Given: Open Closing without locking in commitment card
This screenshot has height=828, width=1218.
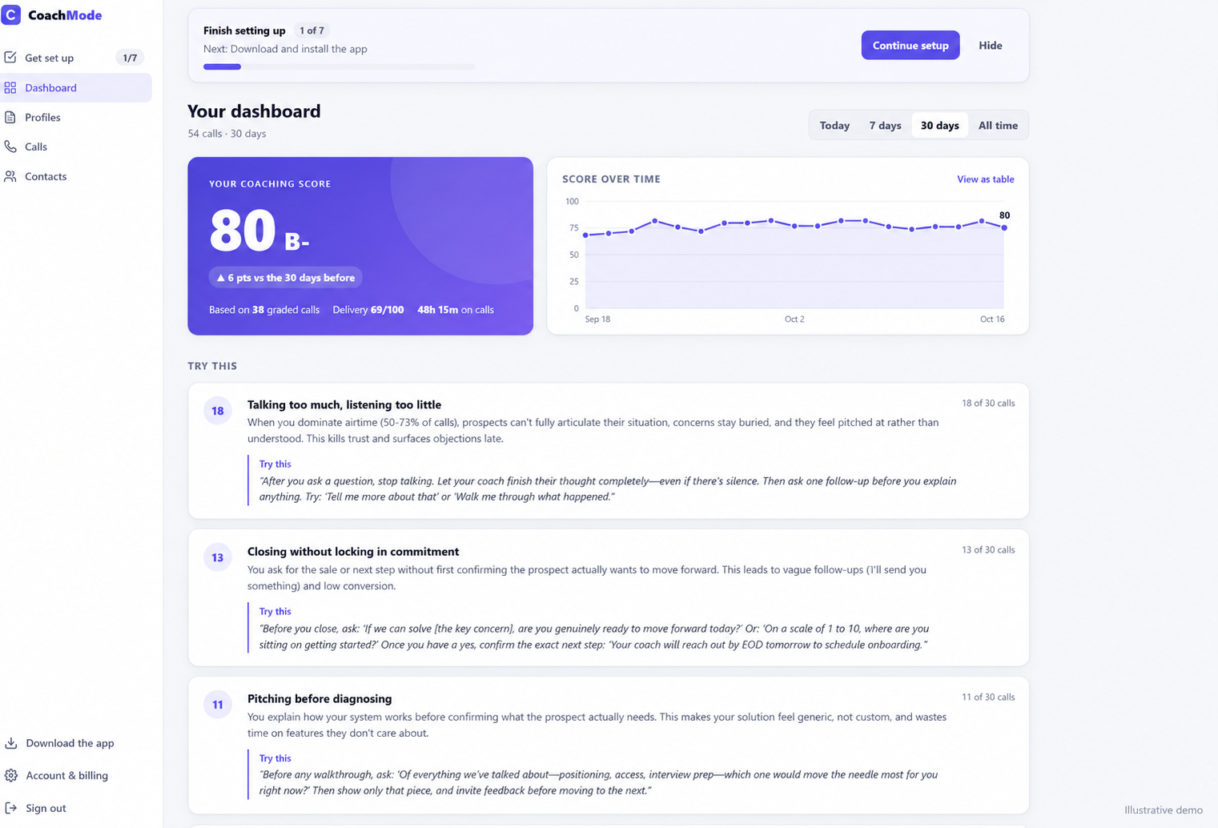Looking at the screenshot, I should click(x=609, y=597).
